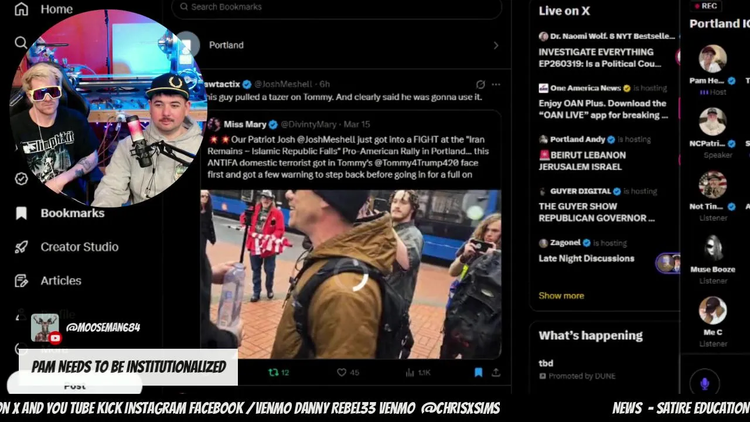This screenshot has height=422, width=750.
Task: Repost the tweet with 12 reposts
Action: [278, 372]
